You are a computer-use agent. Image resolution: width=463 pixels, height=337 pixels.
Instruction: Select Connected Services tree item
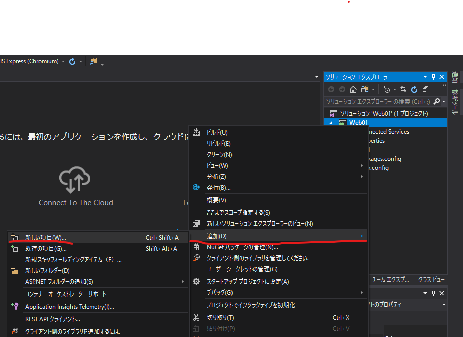click(389, 132)
